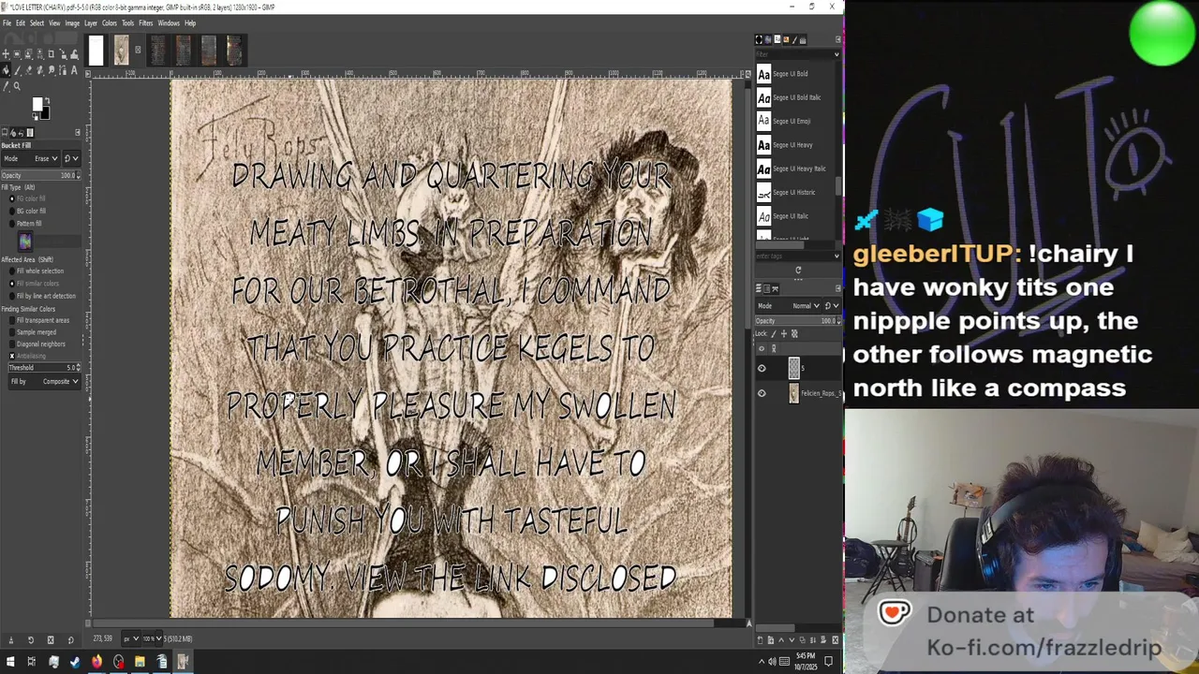Select the Bucket Fill tool
The width and height of the screenshot is (1199, 674).
6,69
